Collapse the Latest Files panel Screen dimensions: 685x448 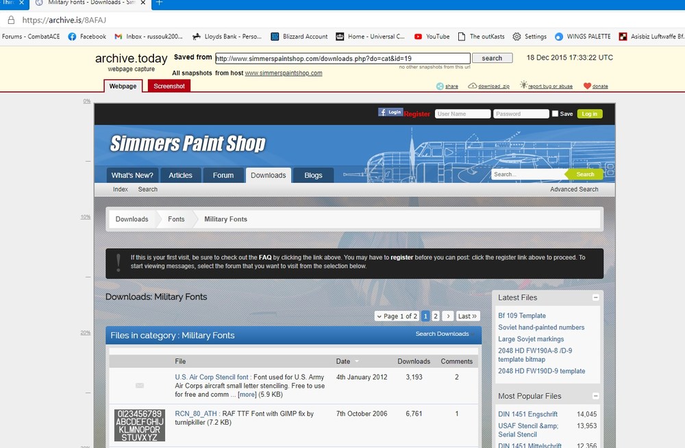click(595, 298)
